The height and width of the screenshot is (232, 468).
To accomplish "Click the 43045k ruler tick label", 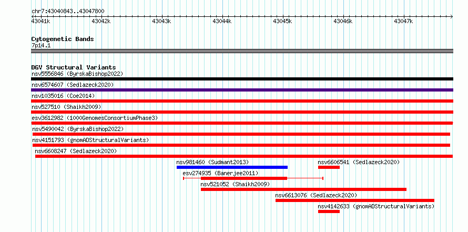I will point(283,21).
